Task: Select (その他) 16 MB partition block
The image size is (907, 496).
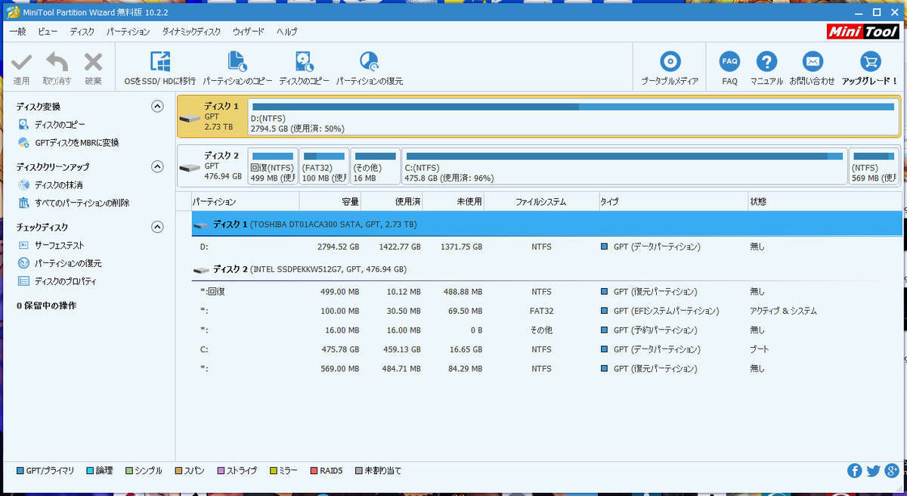Action: click(376, 166)
